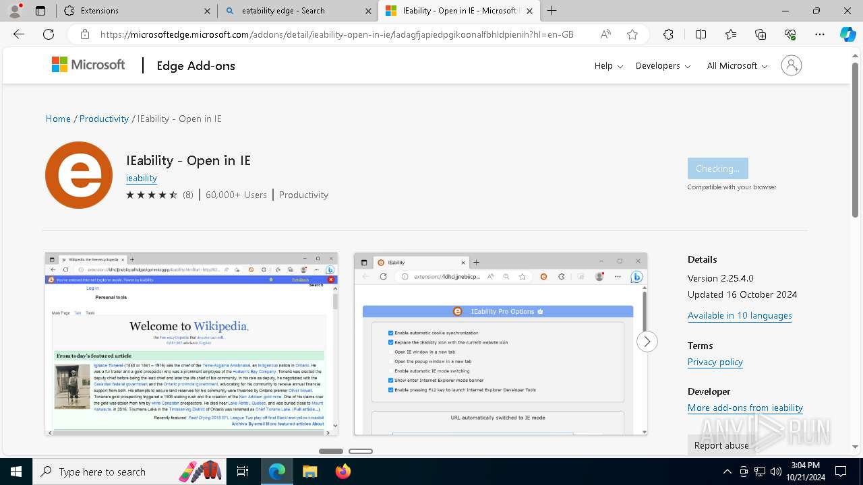Click the Report abuse button
Screen dimensions: 863x485
(721, 445)
